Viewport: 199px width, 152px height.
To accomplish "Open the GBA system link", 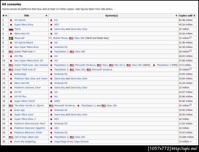I will pos(56,128).
